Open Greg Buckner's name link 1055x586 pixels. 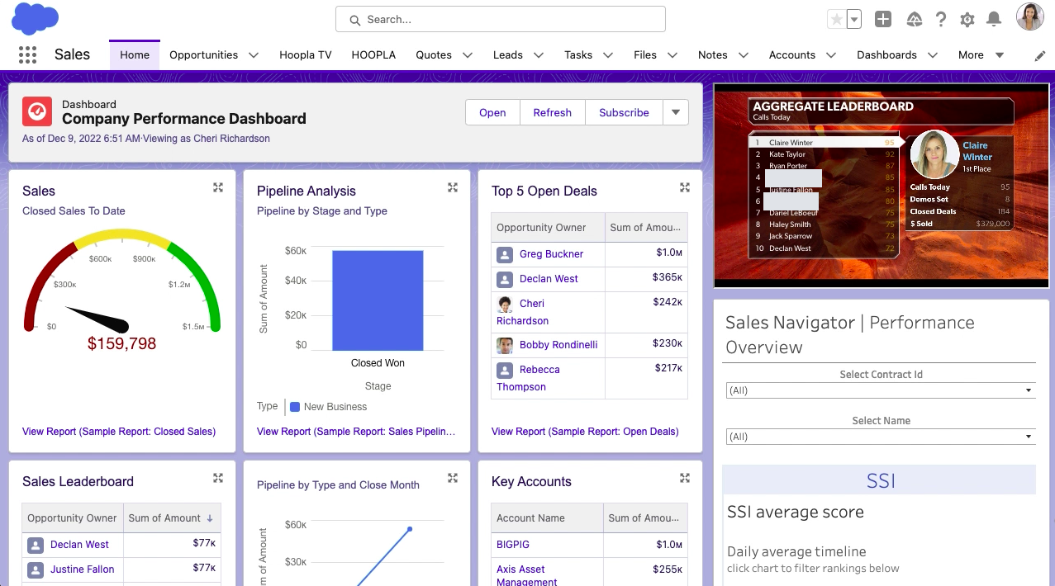click(551, 254)
